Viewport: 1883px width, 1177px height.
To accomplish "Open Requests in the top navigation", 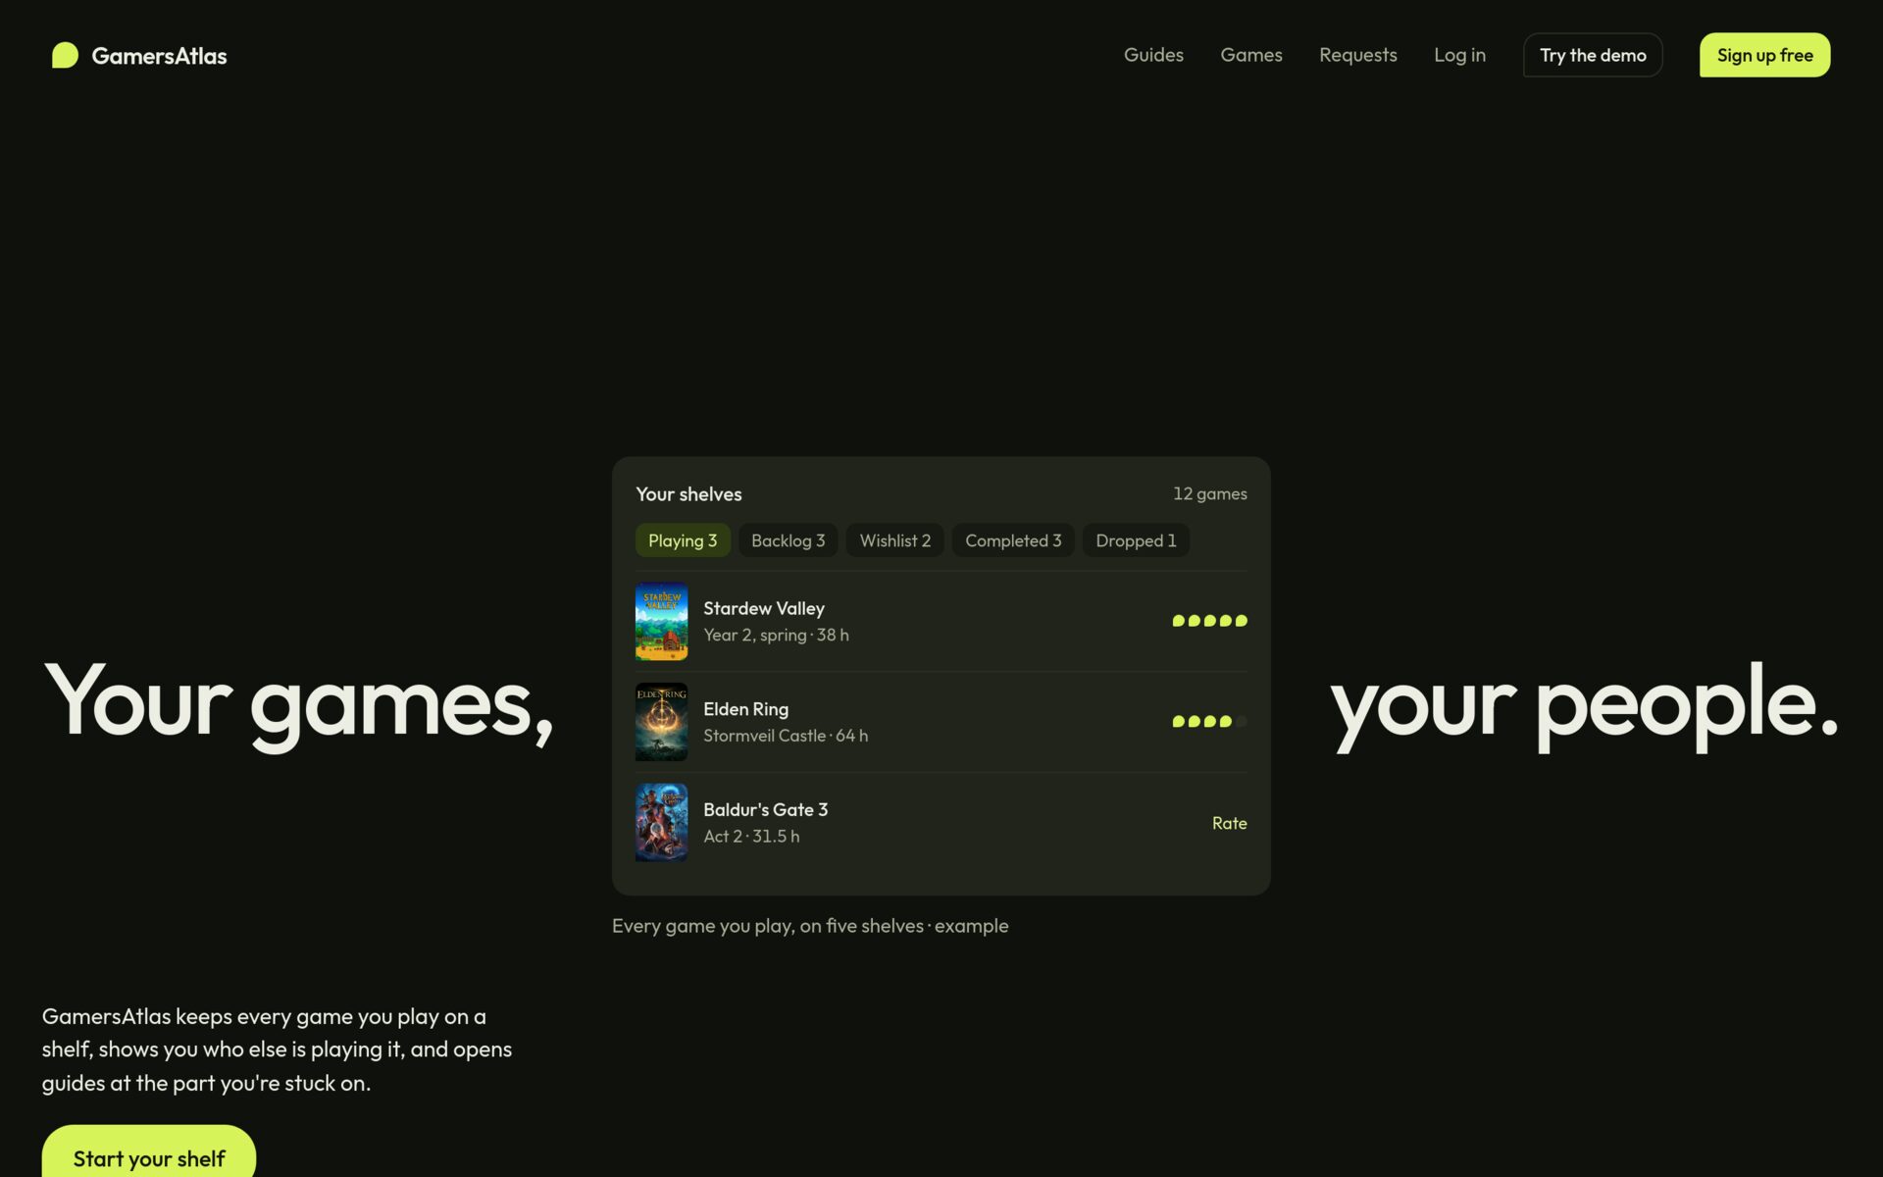I will pyautogui.click(x=1357, y=55).
